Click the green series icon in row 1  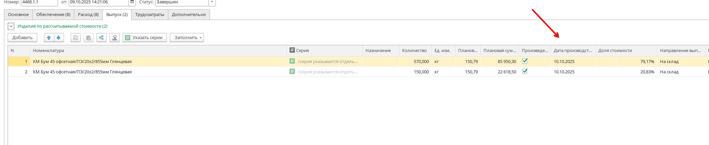click(x=292, y=61)
